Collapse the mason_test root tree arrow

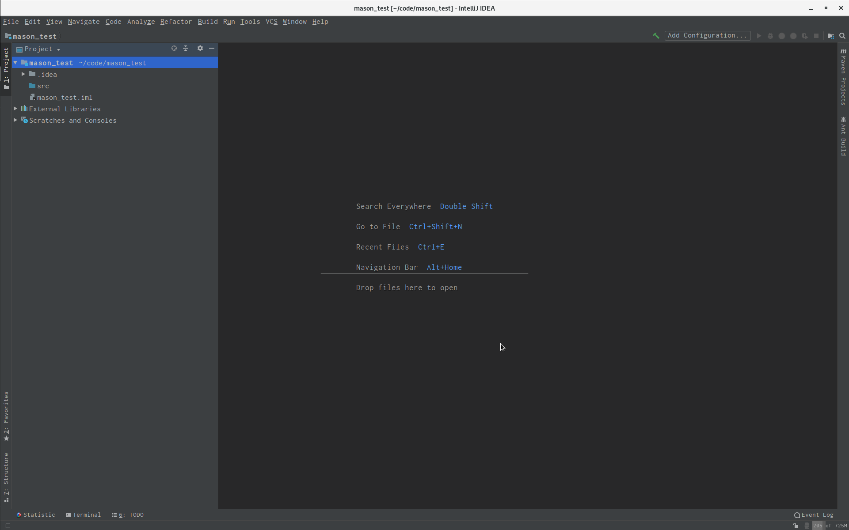coord(15,63)
